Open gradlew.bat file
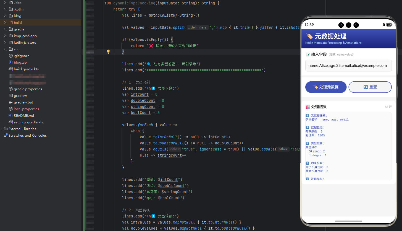402x231 pixels. pos(23,102)
